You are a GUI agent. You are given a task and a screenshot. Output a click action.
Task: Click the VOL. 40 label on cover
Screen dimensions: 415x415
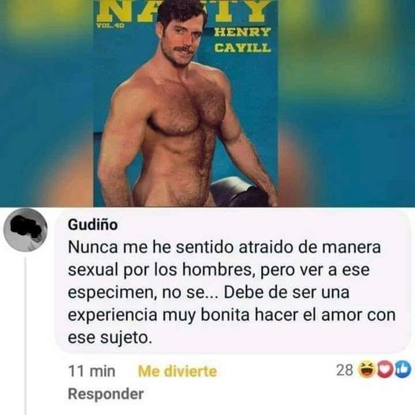point(110,26)
